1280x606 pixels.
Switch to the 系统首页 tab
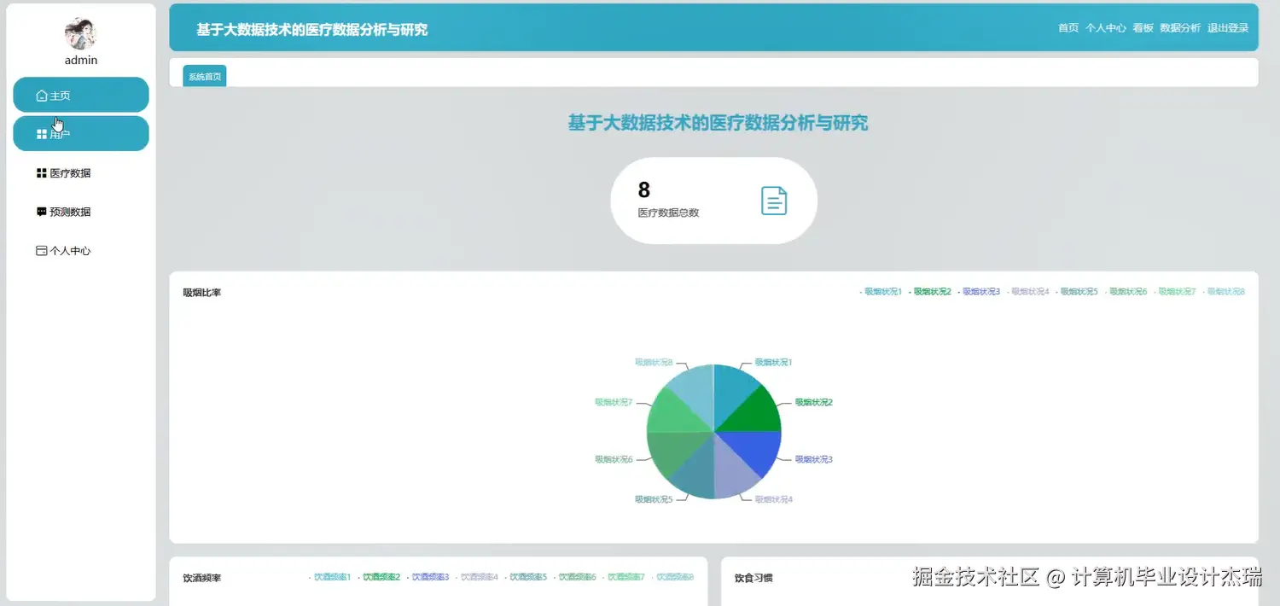[205, 76]
